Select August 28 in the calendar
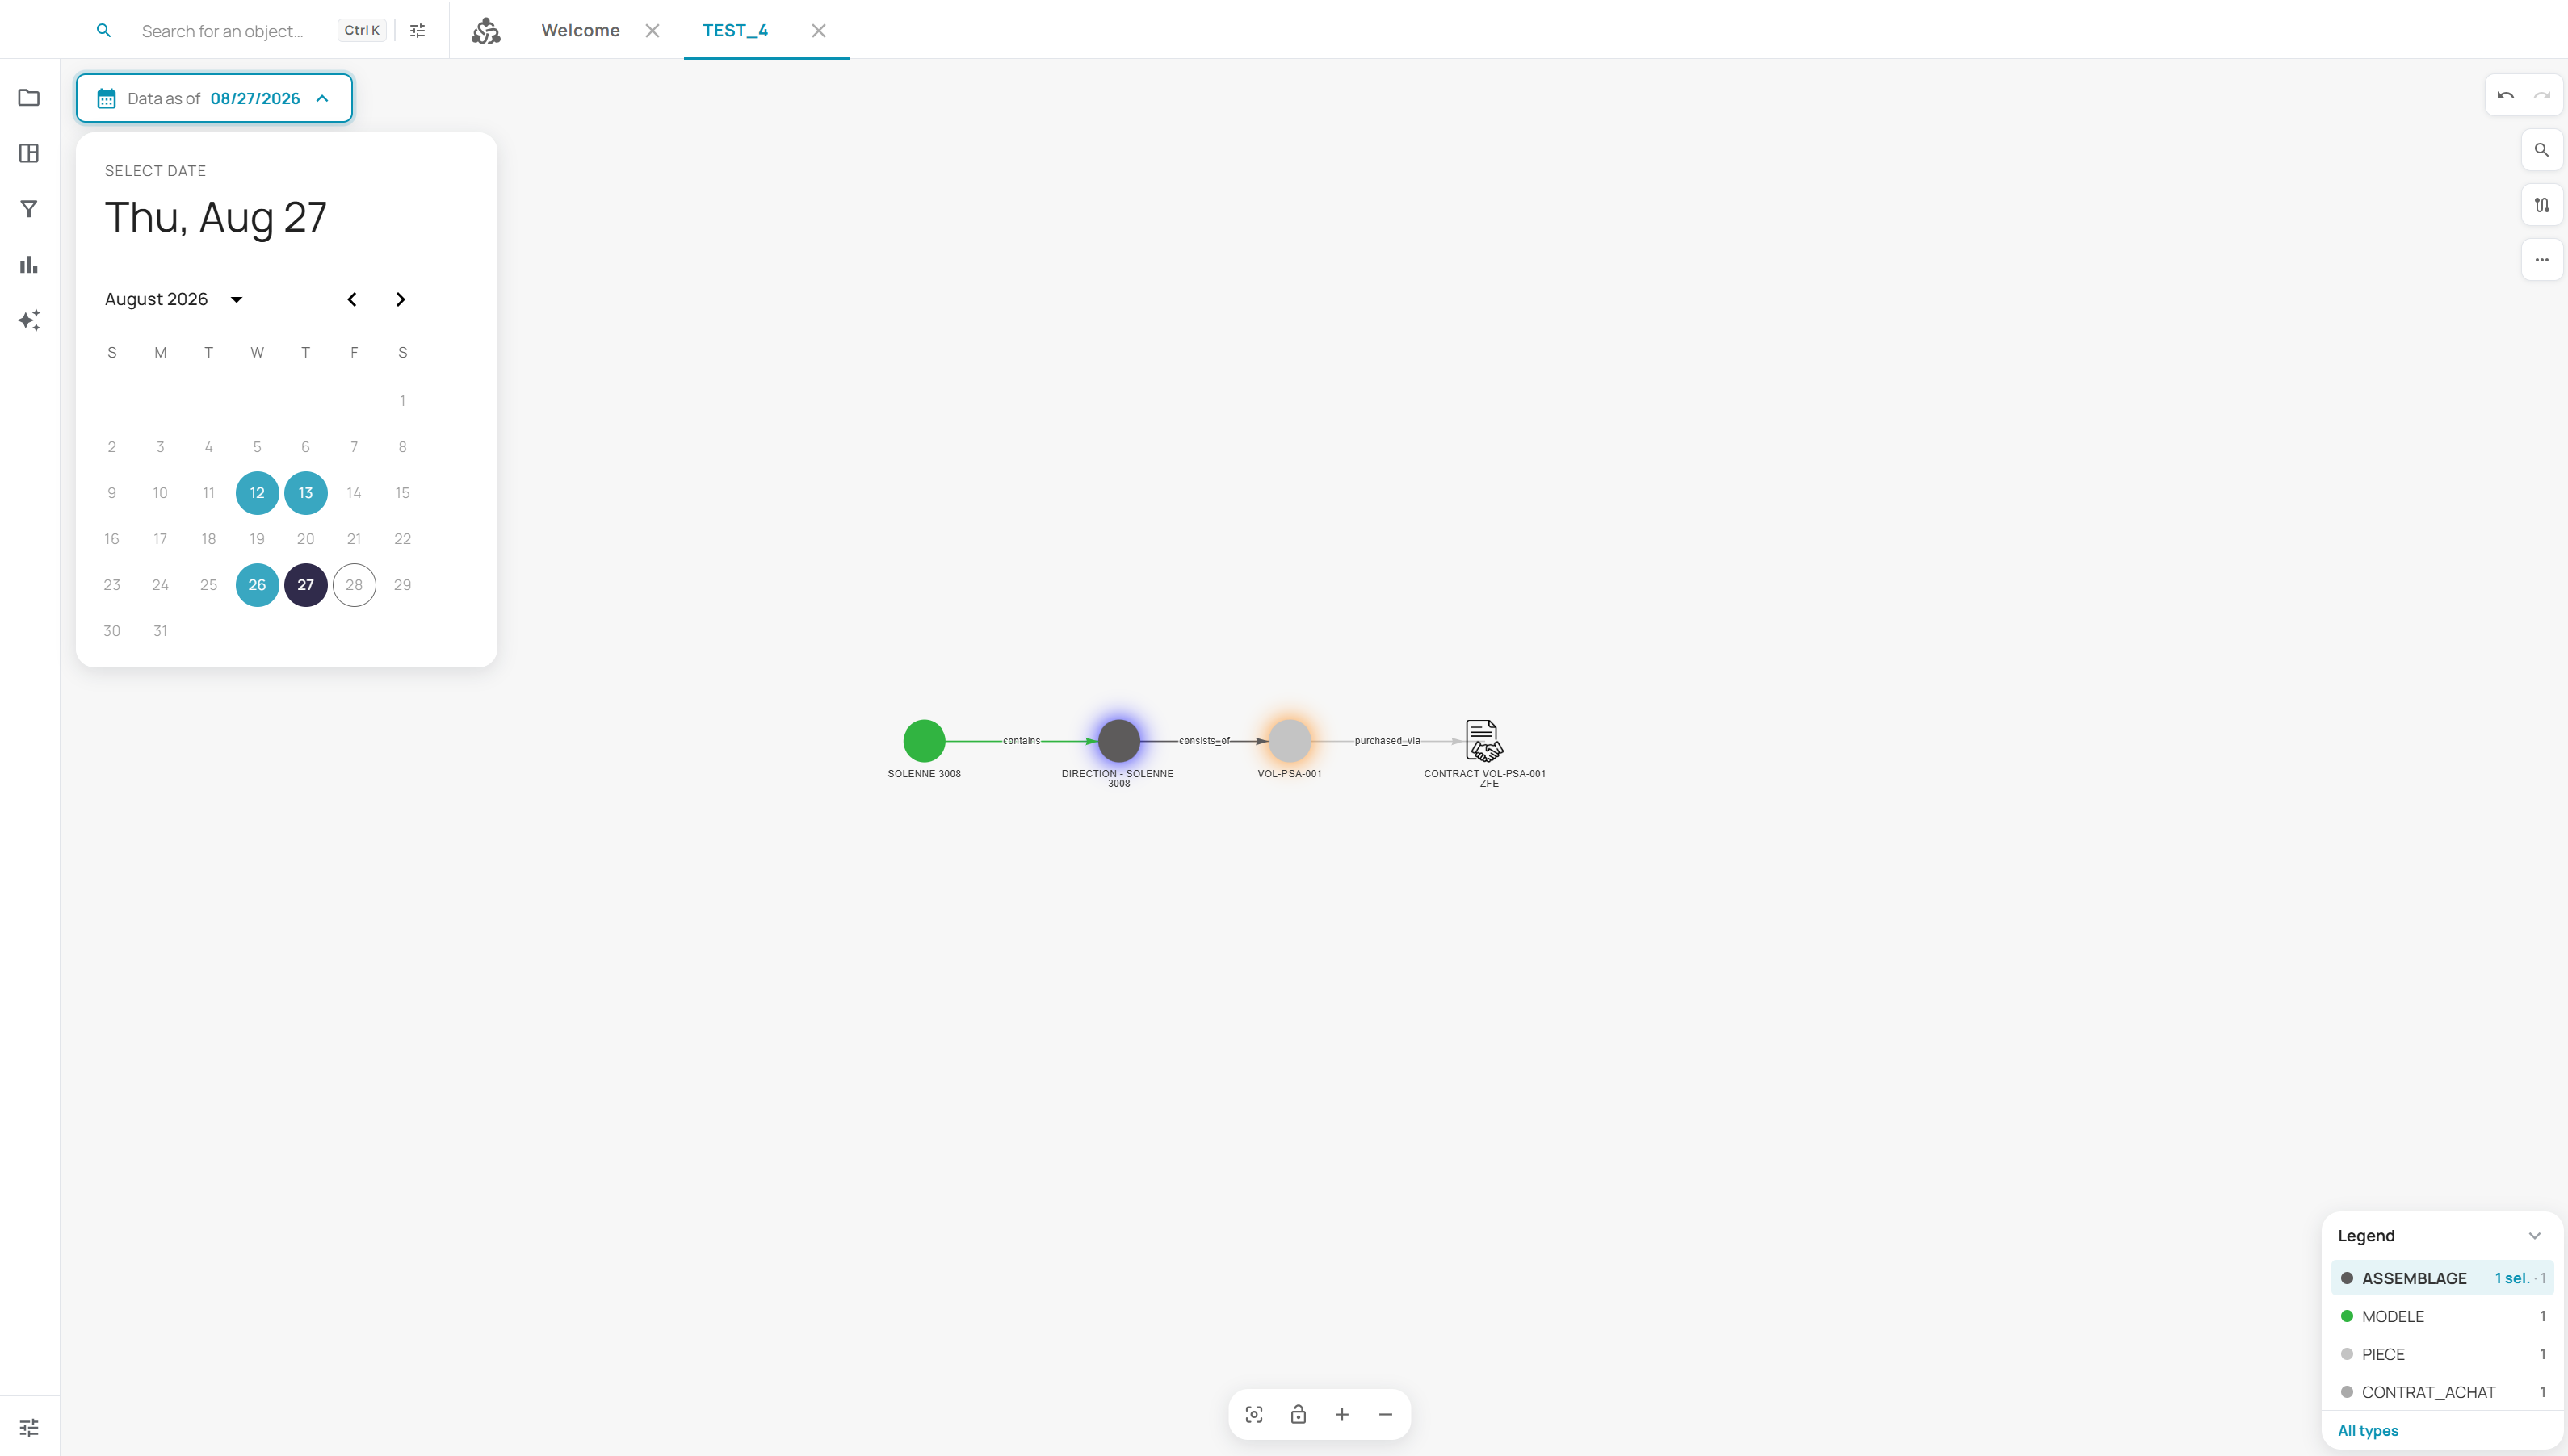Screen dimensions: 2568x1456 (x=355, y=585)
